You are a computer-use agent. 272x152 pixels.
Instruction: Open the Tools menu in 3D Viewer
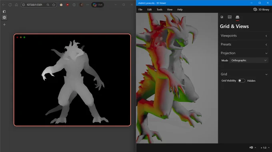160,10
